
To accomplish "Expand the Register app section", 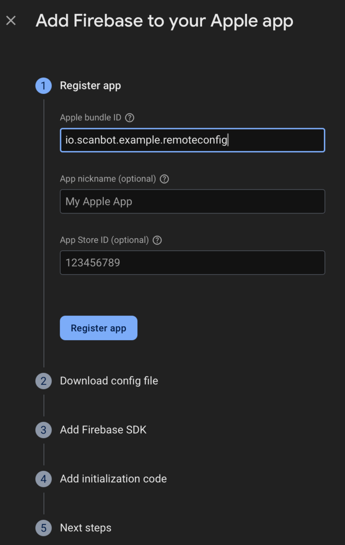I will point(90,85).
